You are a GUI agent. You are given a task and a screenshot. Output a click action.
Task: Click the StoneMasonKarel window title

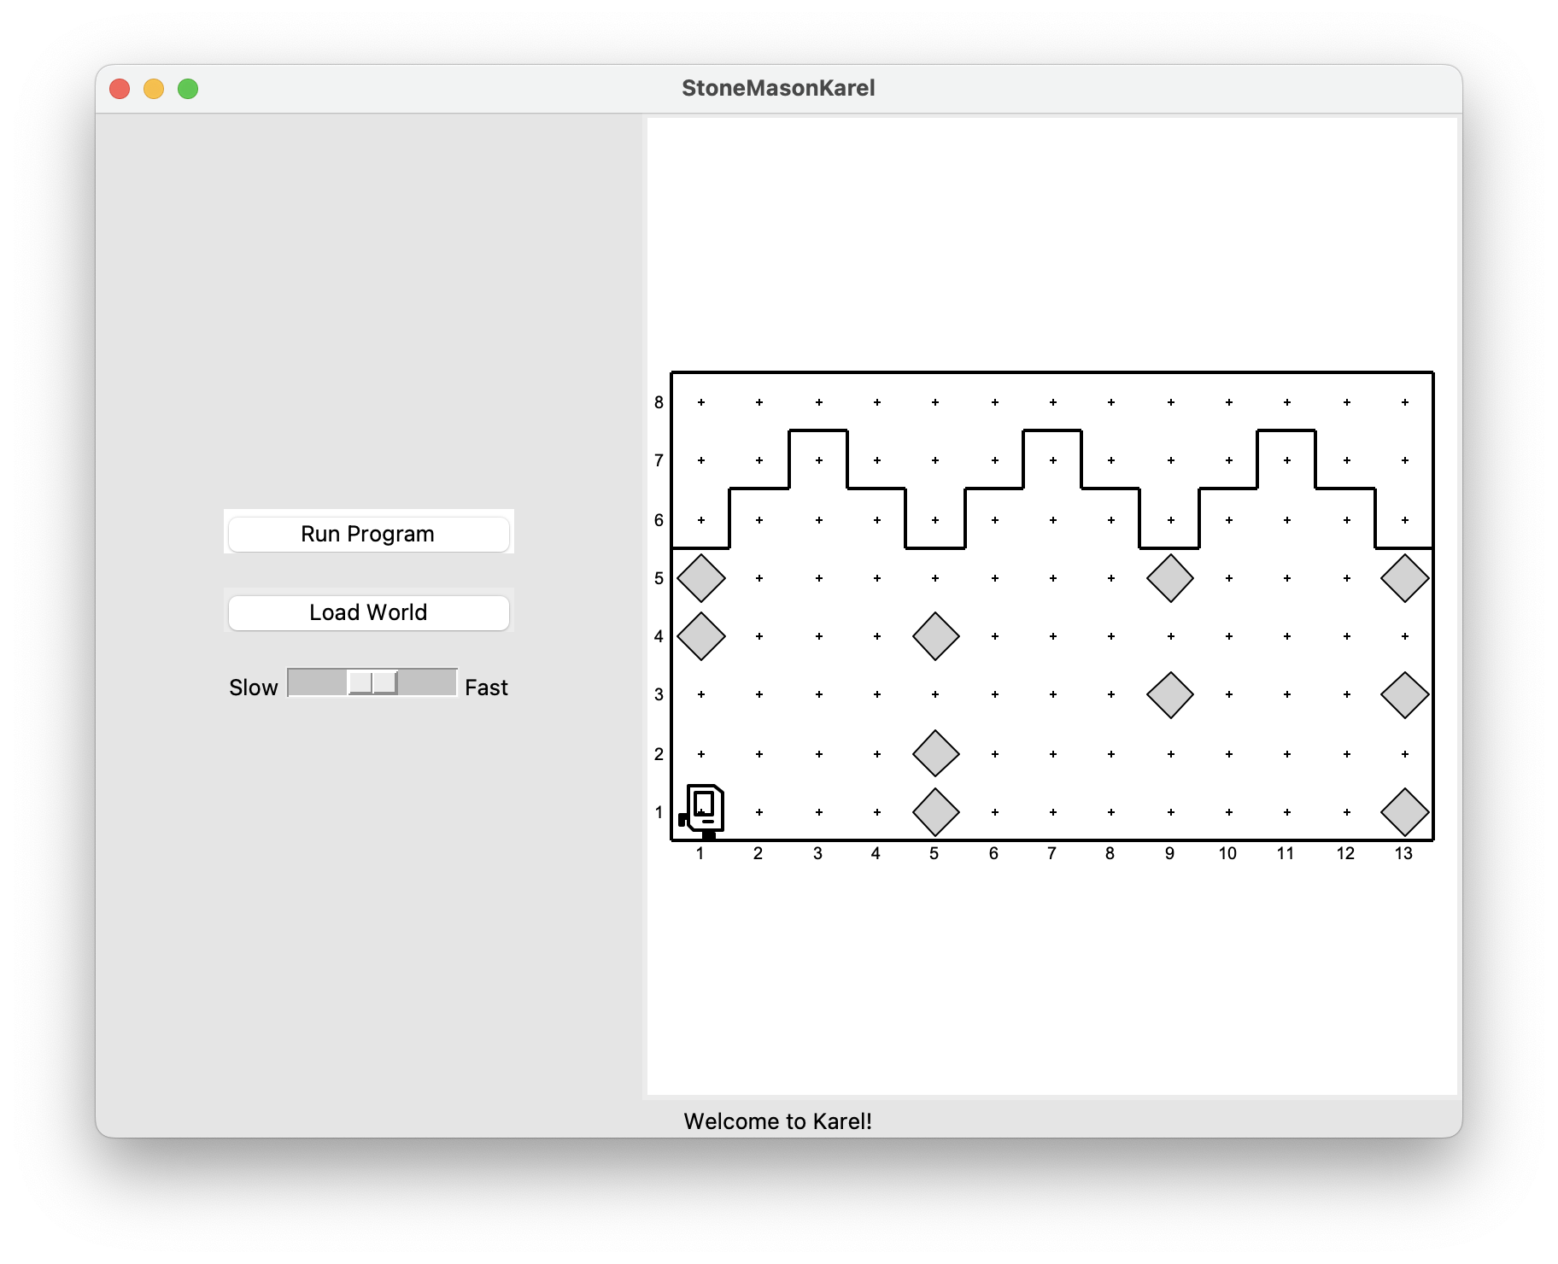[x=778, y=88]
